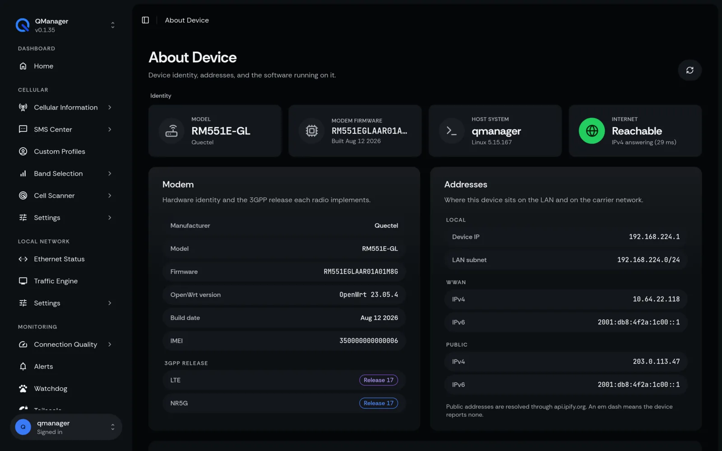The width and height of the screenshot is (722, 451).
Task: Click the Custom Profiles user icon
Action: click(x=23, y=152)
